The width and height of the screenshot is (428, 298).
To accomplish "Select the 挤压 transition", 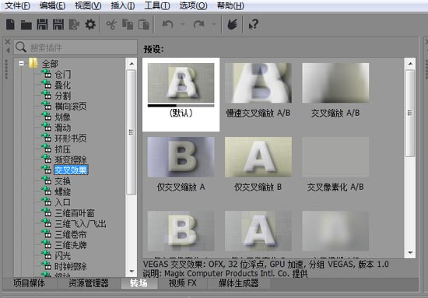I will tap(63, 149).
